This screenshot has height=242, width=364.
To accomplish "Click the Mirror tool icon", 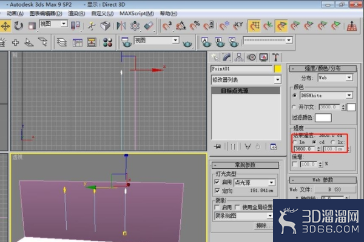I will pos(121,26).
